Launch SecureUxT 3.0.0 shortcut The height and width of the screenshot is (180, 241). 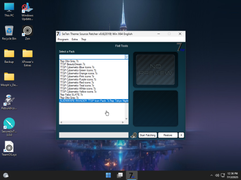(x=9, y=127)
